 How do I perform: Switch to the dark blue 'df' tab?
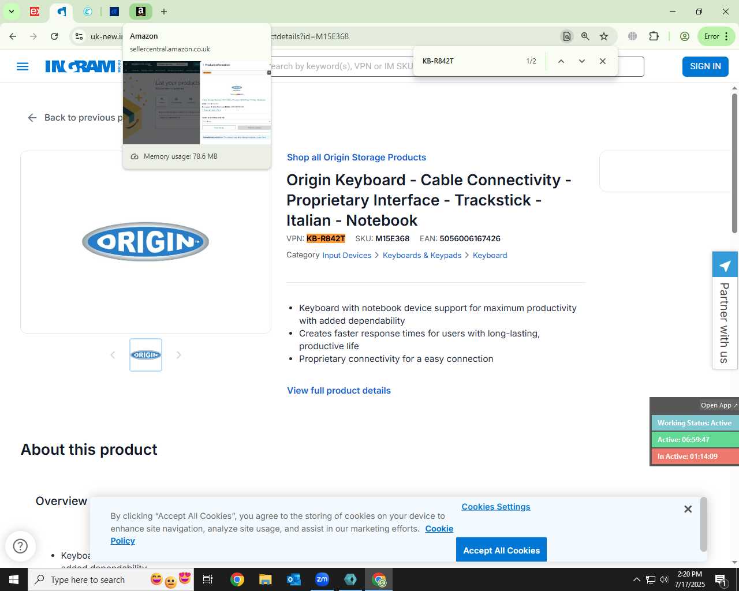[x=114, y=12]
